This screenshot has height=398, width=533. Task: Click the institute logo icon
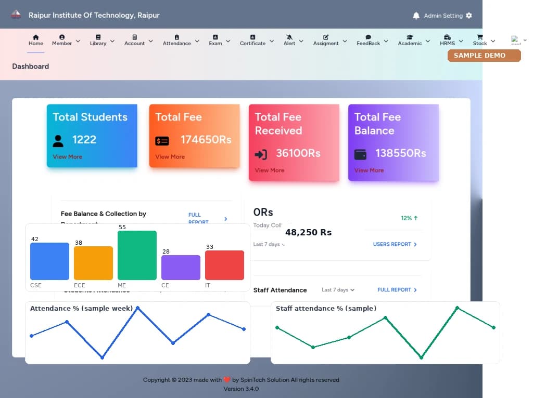click(16, 15)
